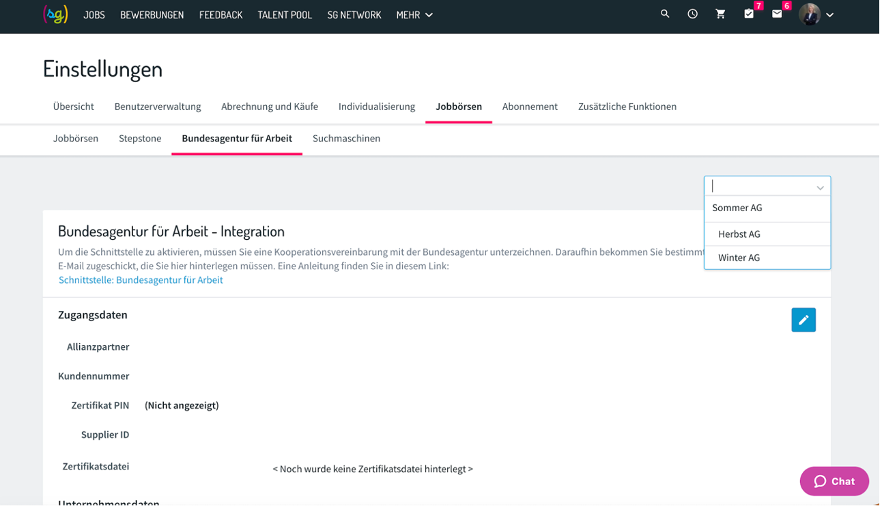Open the JOBS menu item
The image size is (882, 507).
[x=94, y=15]
